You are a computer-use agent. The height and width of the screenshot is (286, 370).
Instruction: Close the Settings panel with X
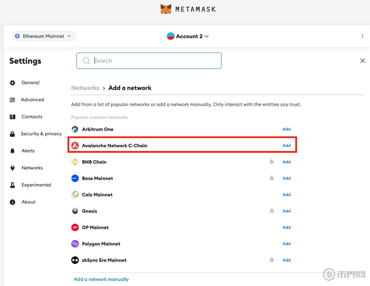[x=362, y=61]
